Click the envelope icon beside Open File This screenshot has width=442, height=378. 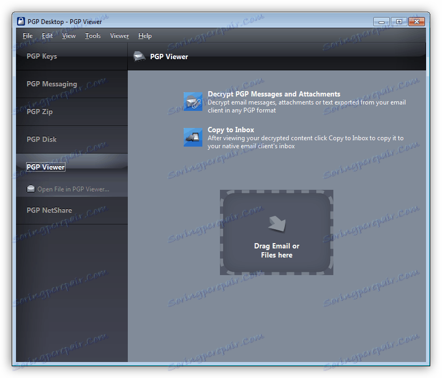pyautogui.click(x=31, y=189)
